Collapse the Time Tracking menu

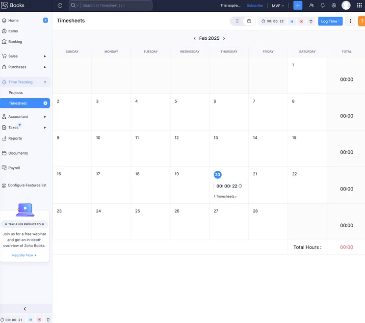click(25, 82)
